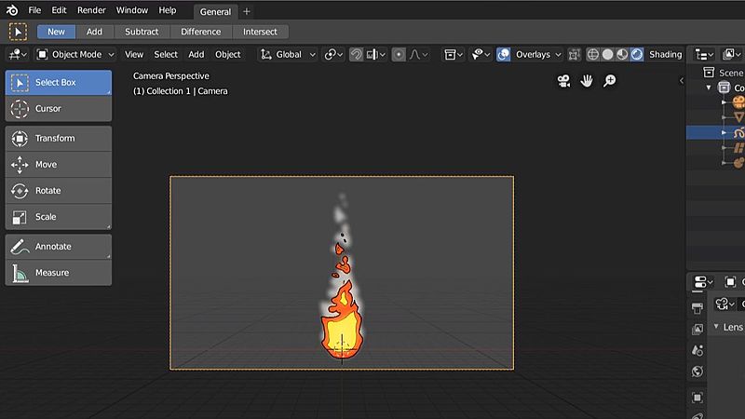The width and height of the screenshot is (745, 419).
Task: Click the scene context icon in properties header
Action: pos(731,282)
